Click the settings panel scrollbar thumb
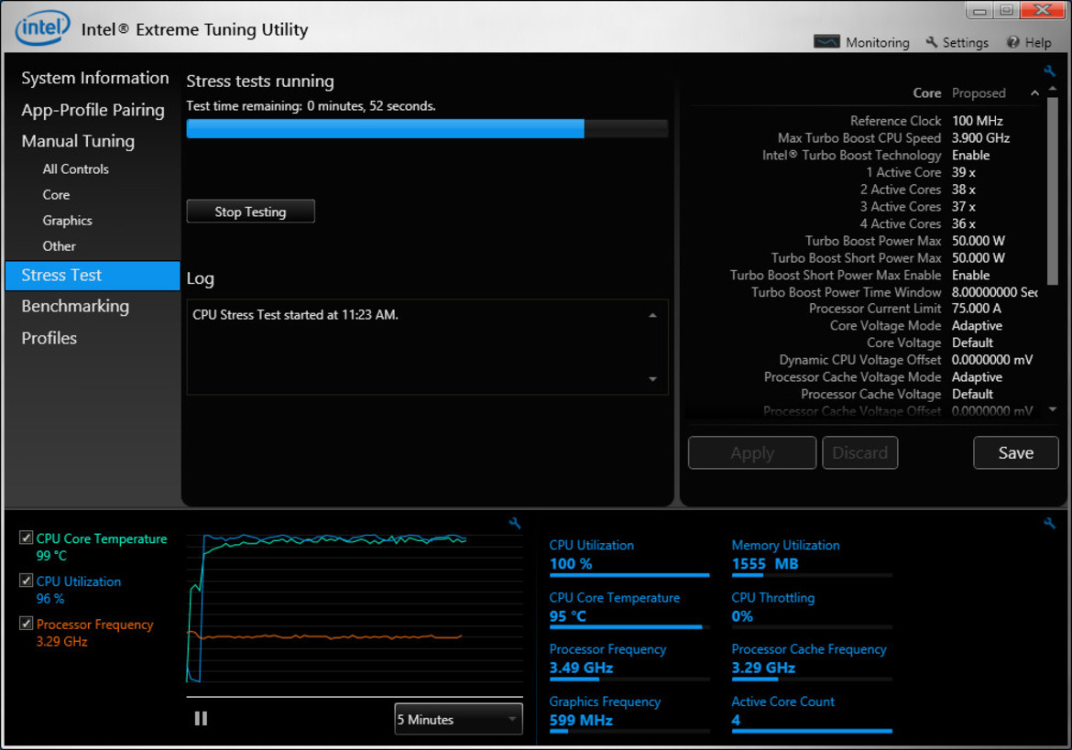The image size is (1072, 750). pos(1053,191)
